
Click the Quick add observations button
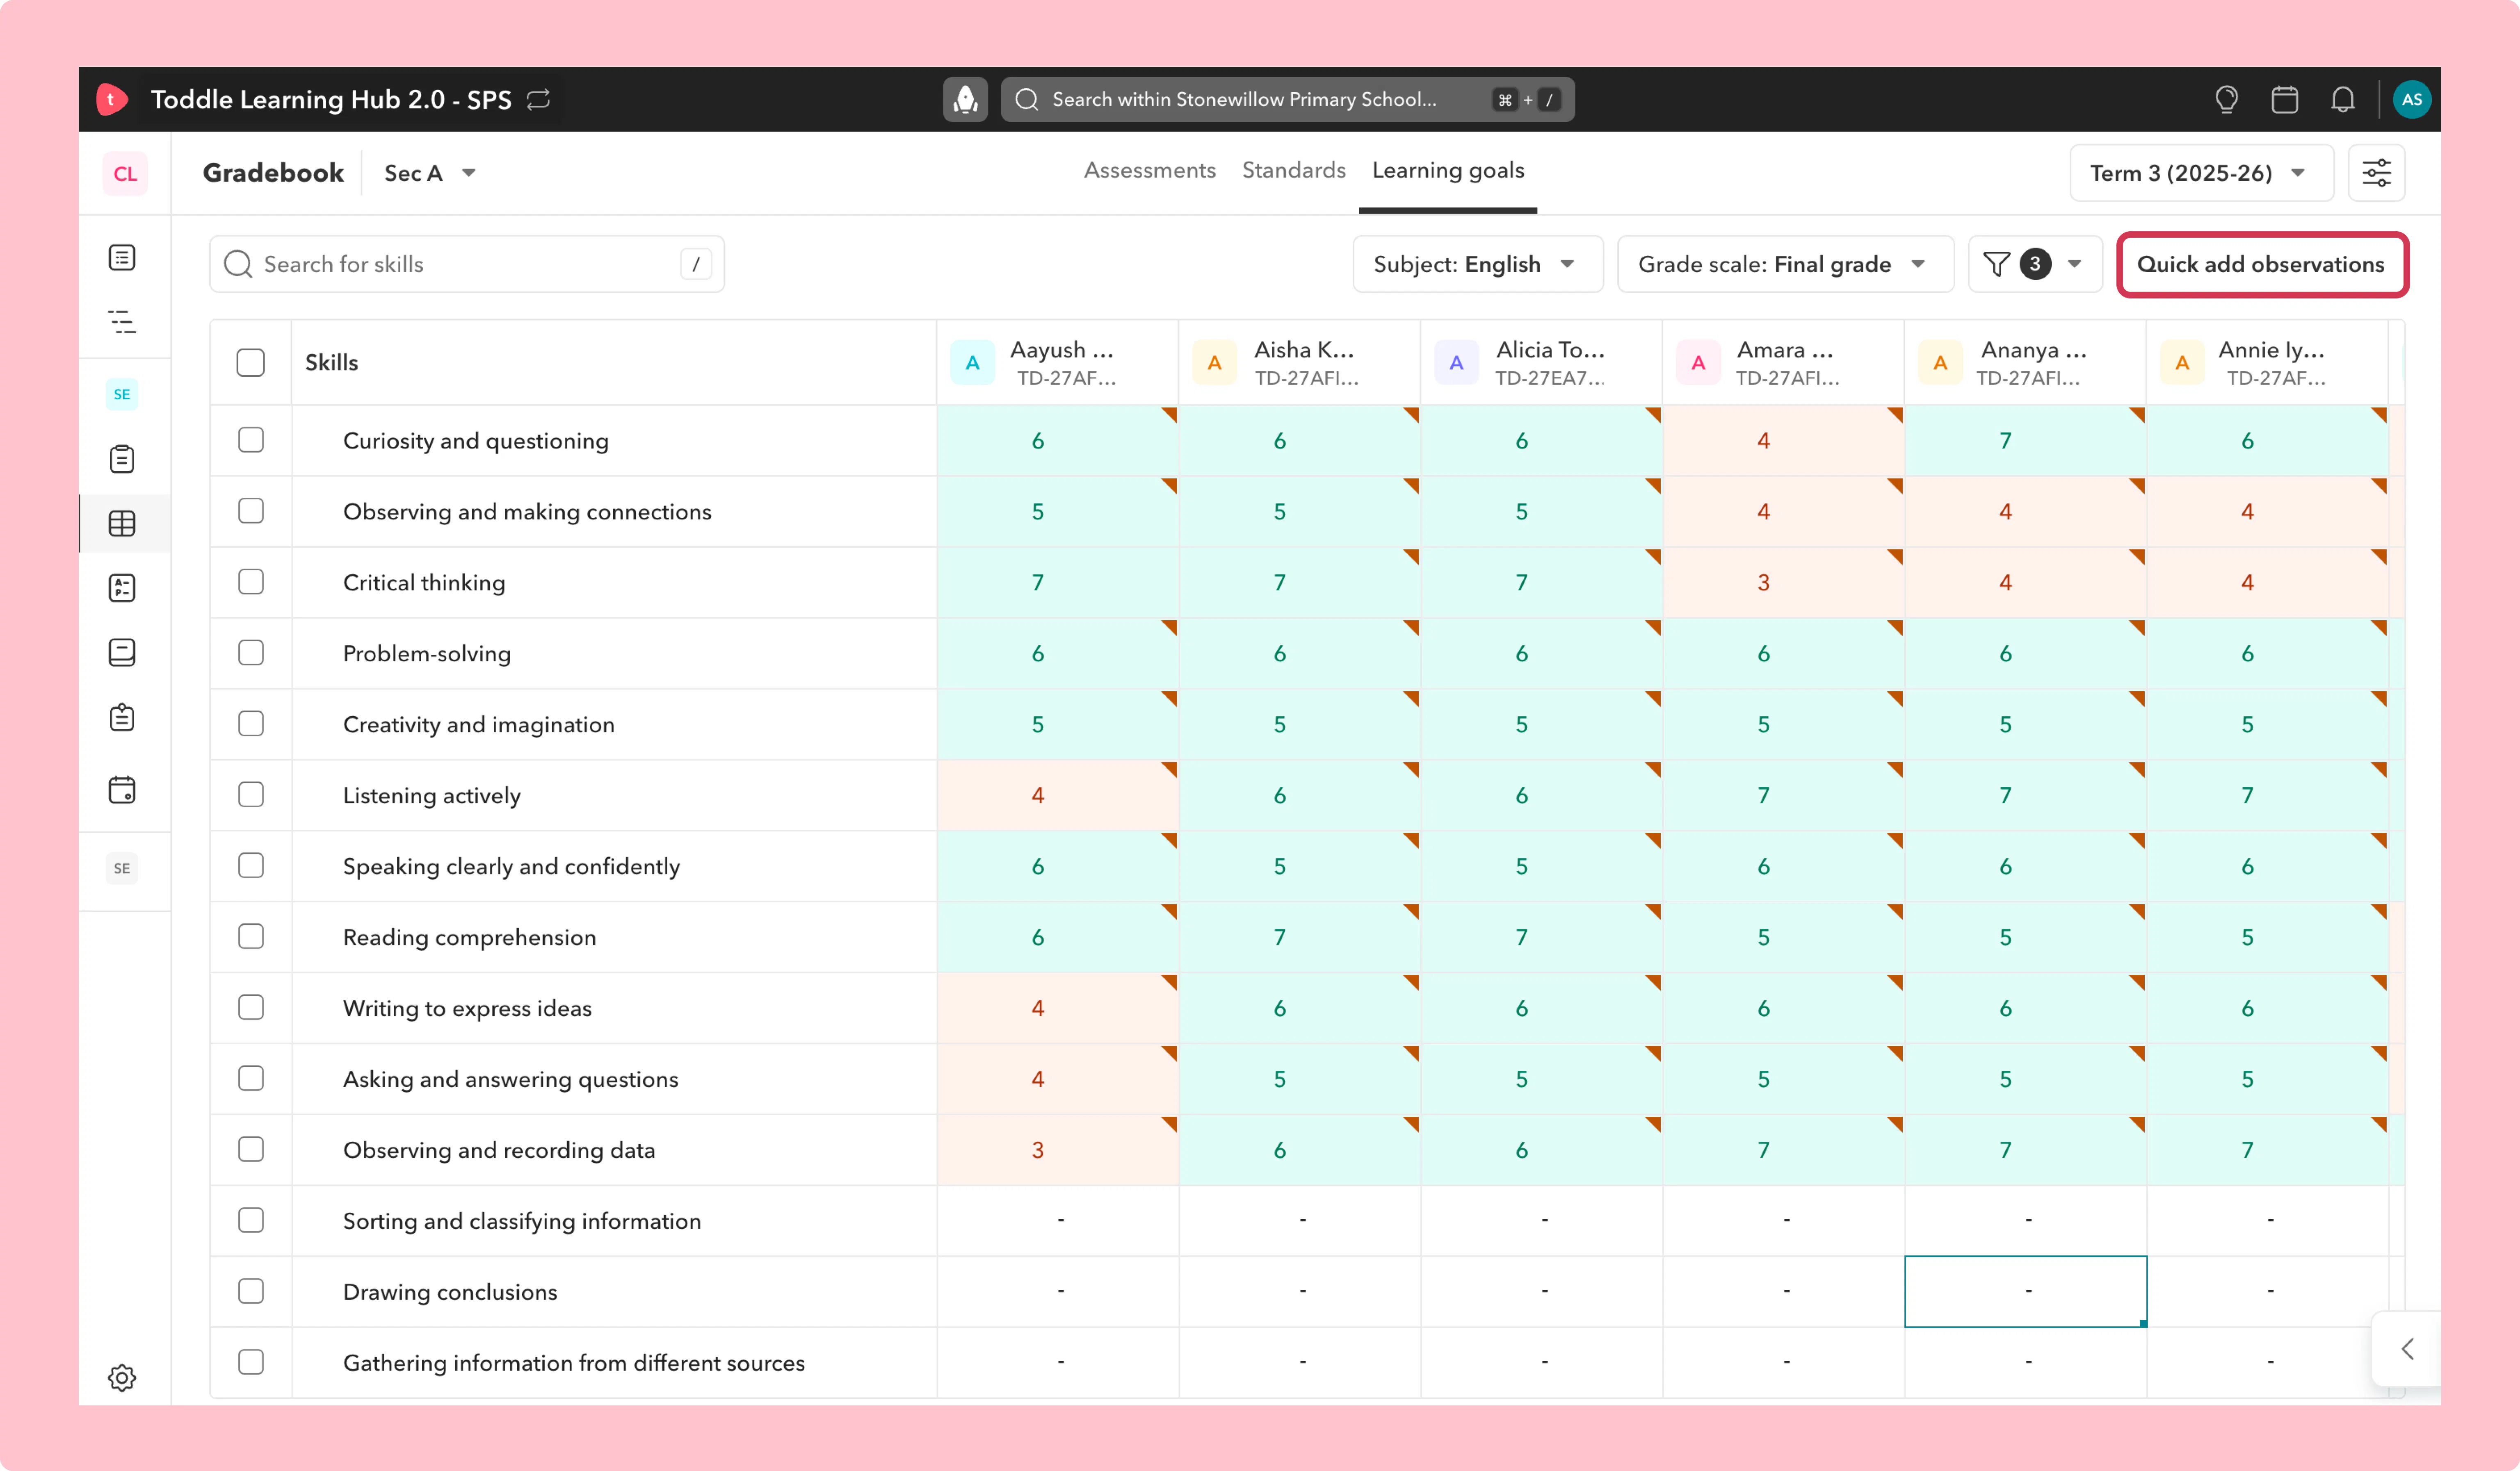point(2261,264)
